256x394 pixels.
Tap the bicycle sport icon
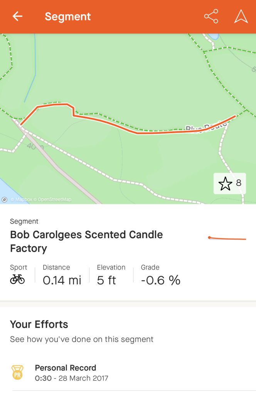click(x=17, y=279)
